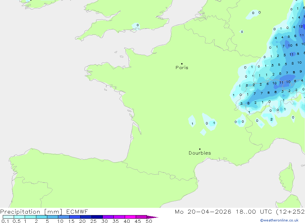Pick the 25–30 mm legend color swatch
This screenshot has width=305, height=223.
pos(97,217)
